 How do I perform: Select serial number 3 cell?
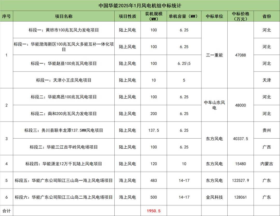click(x=6, y=139)
